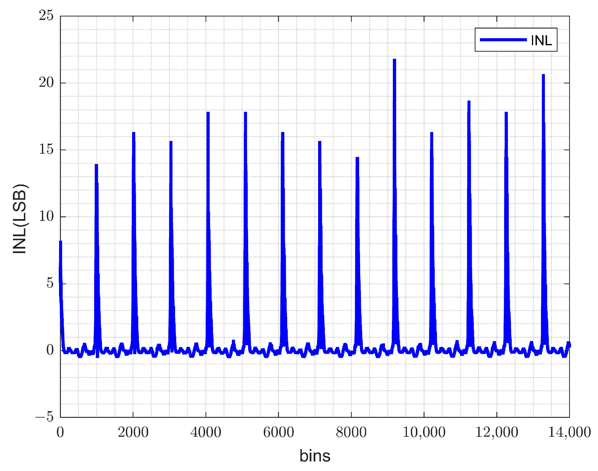
Task: Click the x-axis tick label 10,000
Action: point(424,432)
